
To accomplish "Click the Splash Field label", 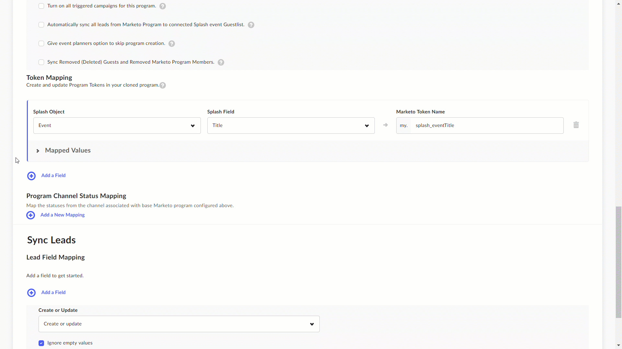I will [221, 112].
